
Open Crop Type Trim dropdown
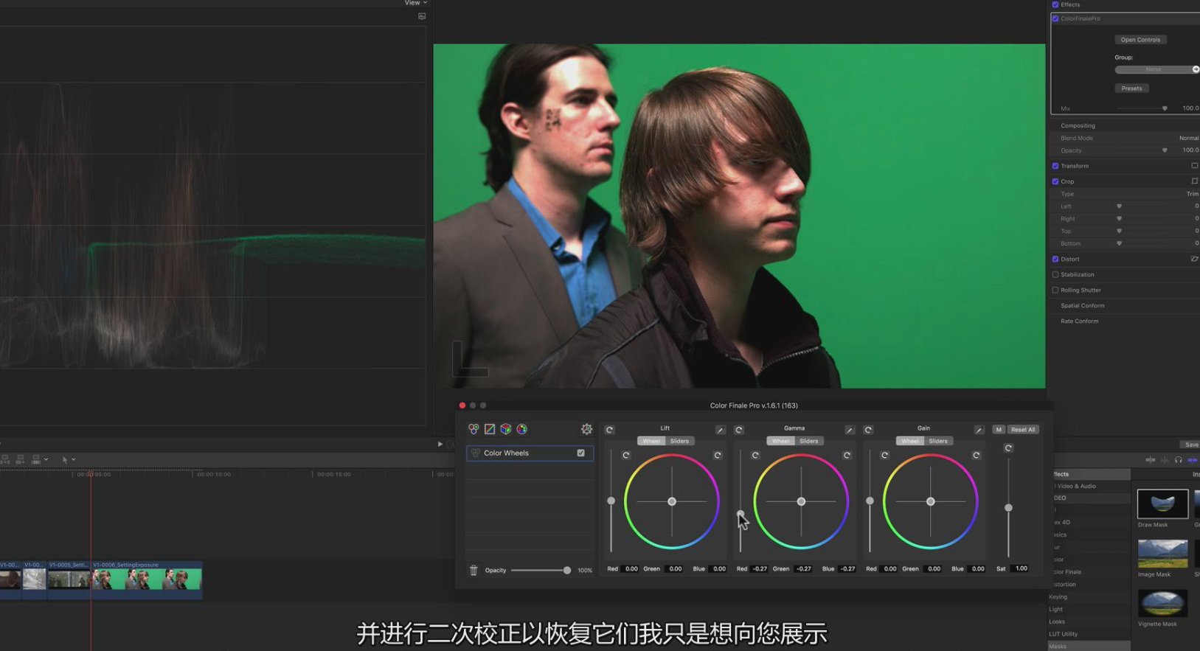(x=1192, y=194)
